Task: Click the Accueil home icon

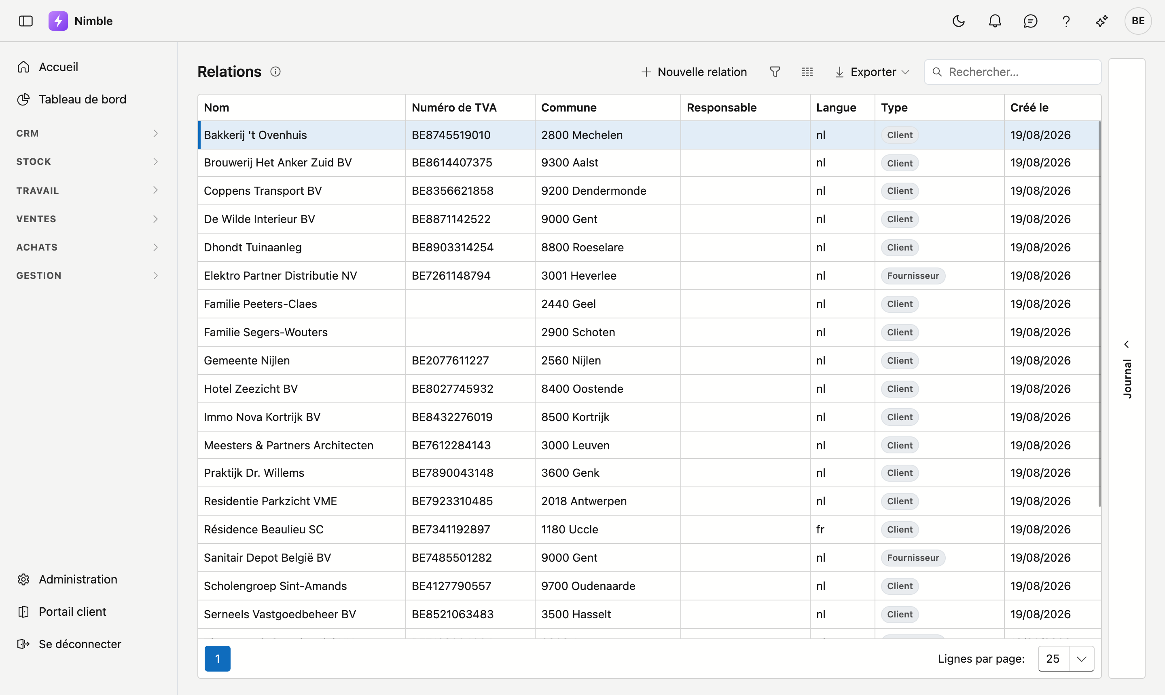Action: 23,67
